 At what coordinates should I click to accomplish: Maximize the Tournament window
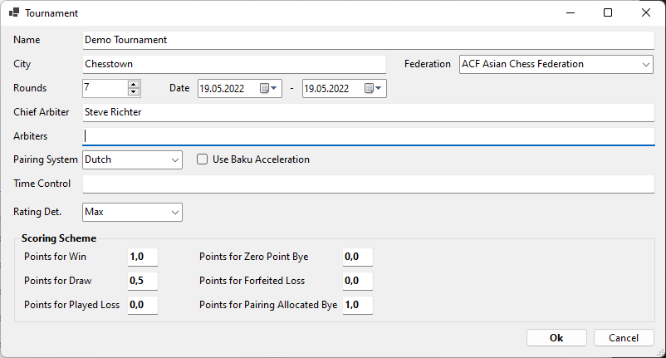(608, 13)
